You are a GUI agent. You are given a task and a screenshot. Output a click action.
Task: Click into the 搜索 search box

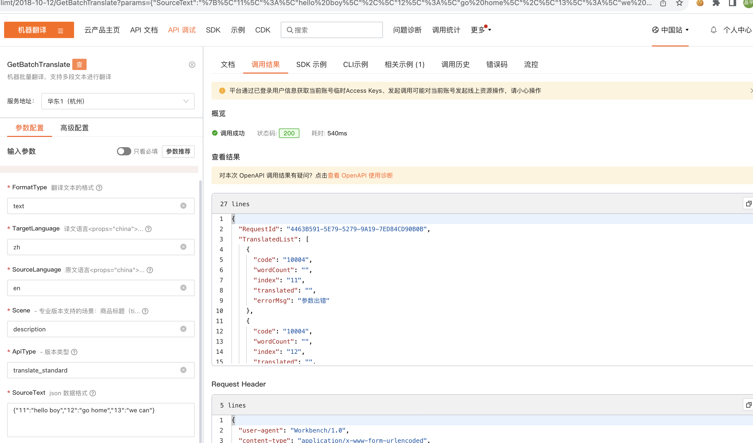coord(332,30)
